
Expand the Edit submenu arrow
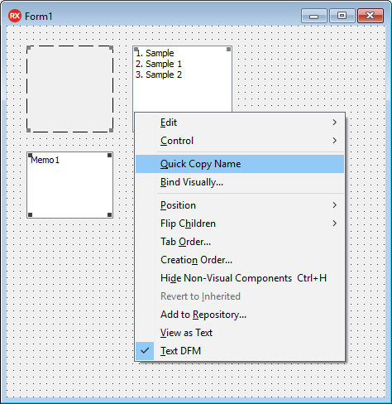334,123
